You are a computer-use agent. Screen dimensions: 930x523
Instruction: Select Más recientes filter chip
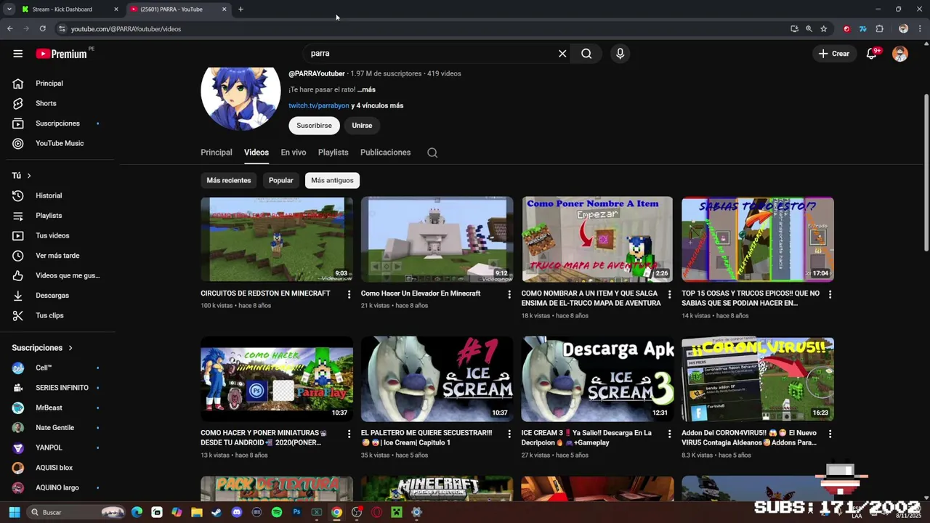[229, 180]
